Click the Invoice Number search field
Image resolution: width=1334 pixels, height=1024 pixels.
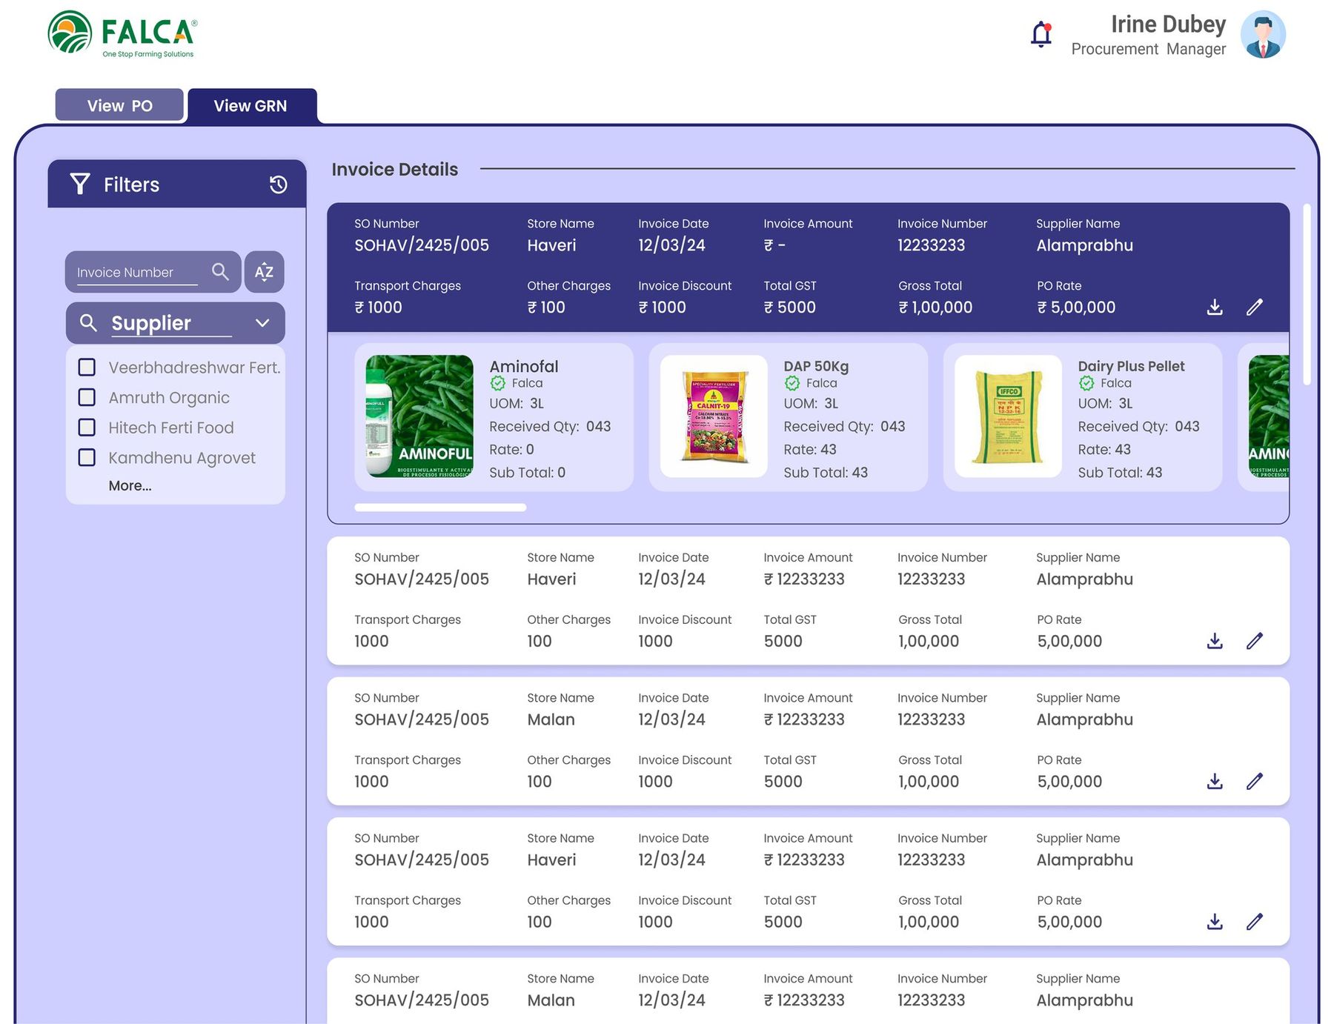point(137,273)
